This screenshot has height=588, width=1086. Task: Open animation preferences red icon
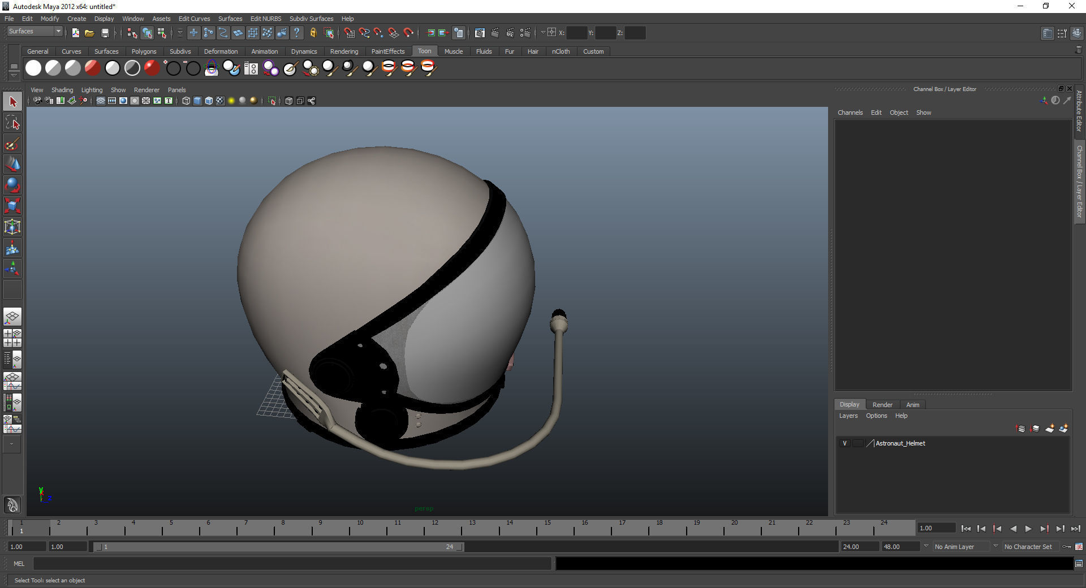coord(1079,547)
